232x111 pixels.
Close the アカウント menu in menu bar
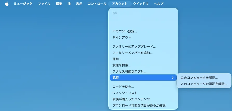(120, 4)
